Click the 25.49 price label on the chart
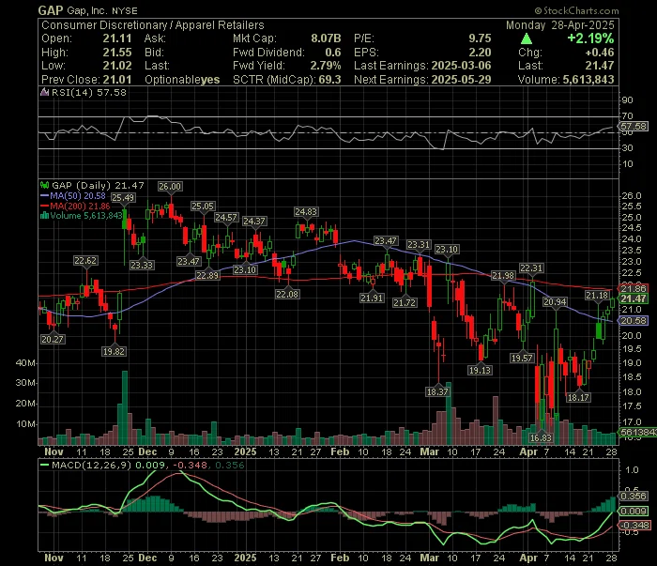The height and width of the screenshot is (566, 657). pyautogui.click(x=123, y=197)
